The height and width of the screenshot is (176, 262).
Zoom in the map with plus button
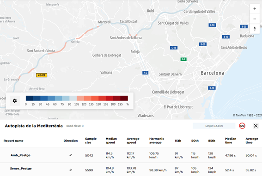(x=255, y=9)
